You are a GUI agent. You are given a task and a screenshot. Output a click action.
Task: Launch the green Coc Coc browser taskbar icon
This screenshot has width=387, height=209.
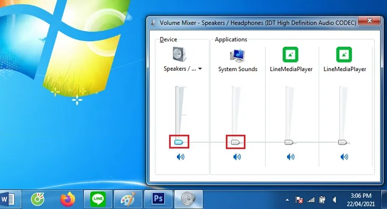pyautogui.click(x=38, y=199)
